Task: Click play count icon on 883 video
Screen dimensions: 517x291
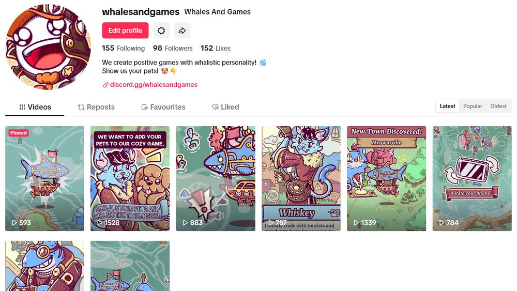Action: (185, 223)
